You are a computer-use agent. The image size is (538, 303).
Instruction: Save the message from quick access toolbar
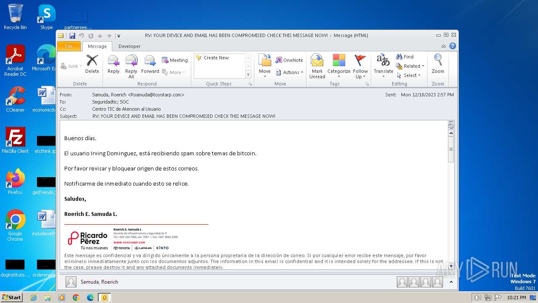(x=72, y=36)
